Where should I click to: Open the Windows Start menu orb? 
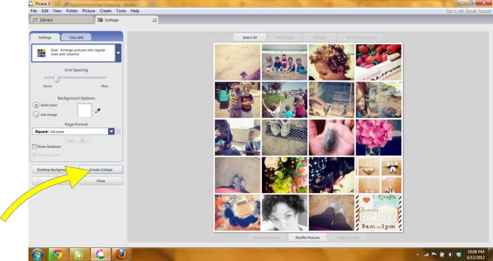[38, 254]
